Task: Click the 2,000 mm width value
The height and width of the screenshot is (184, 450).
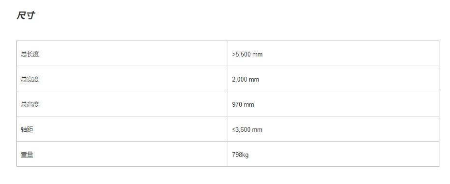Action: pyautogui.click(x=246, y=79)
